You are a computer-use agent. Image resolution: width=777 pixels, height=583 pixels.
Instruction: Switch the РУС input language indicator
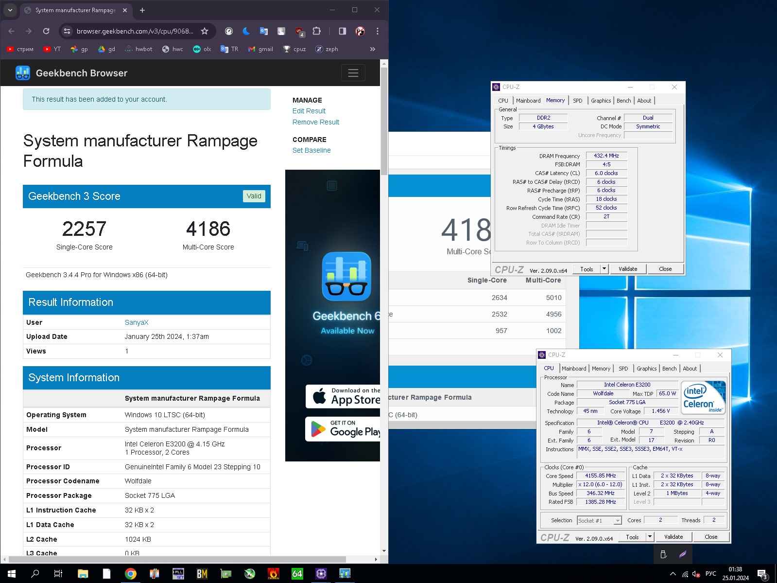pos(711,574)
